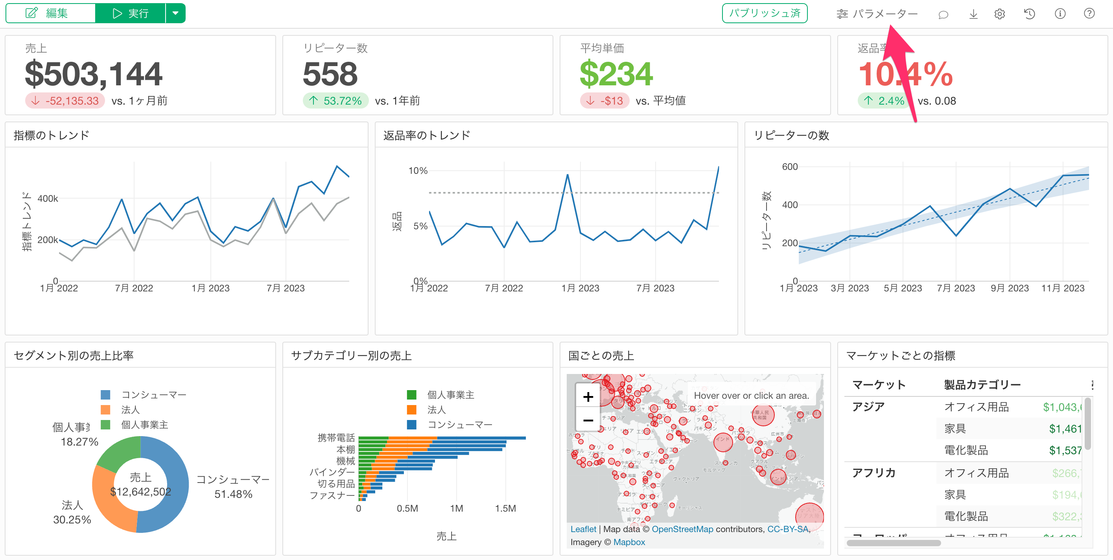This screenshot has height=560, width=1113.
Task: Click the download icon in top bar
Action: pos(973,14)
